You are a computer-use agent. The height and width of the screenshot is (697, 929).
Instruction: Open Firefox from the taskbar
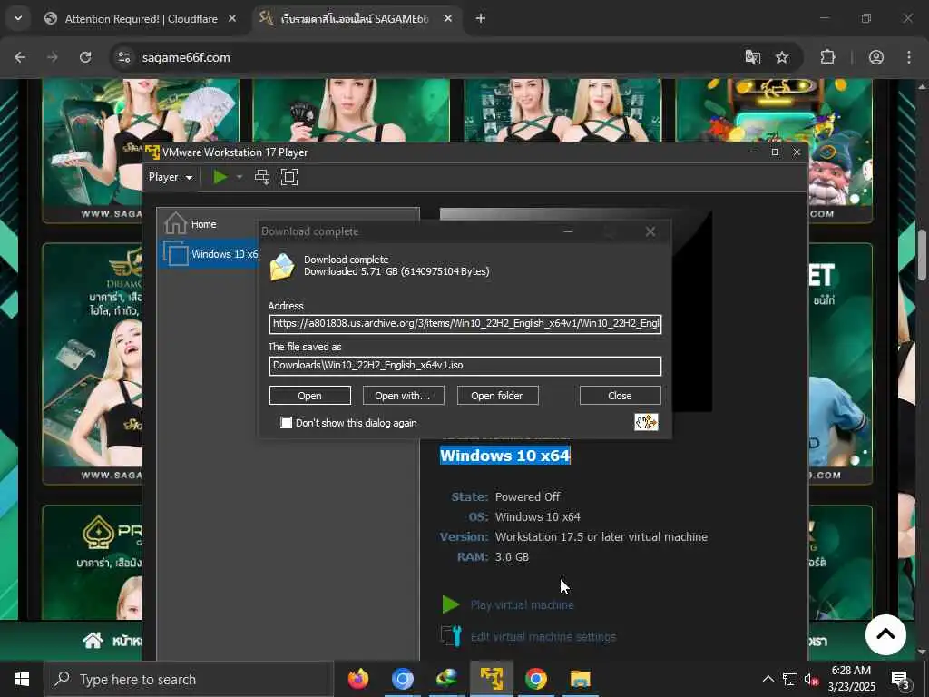point(357,679)
